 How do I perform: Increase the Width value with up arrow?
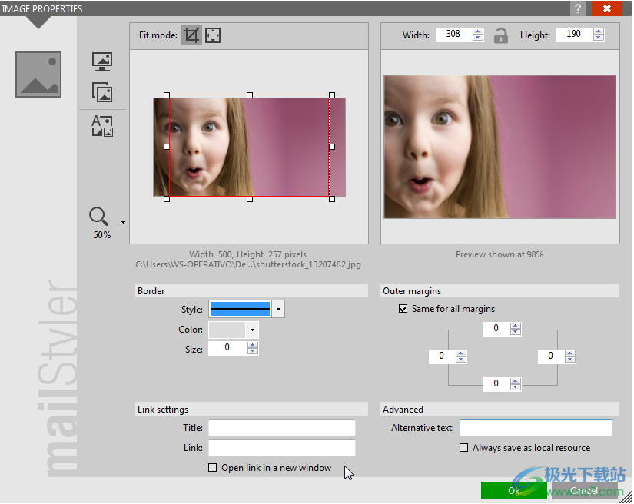click(478, 31)
